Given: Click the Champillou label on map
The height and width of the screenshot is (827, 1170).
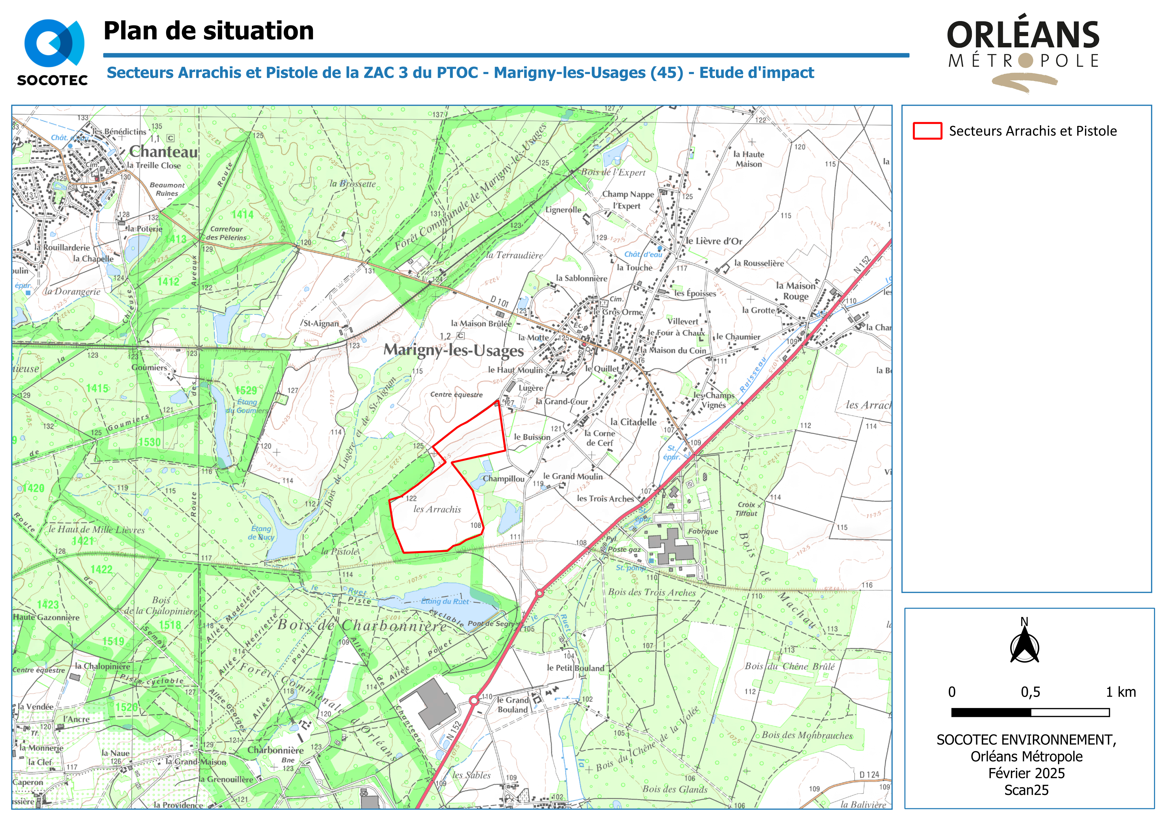Looking at the screenshot, I should [503, 479].
